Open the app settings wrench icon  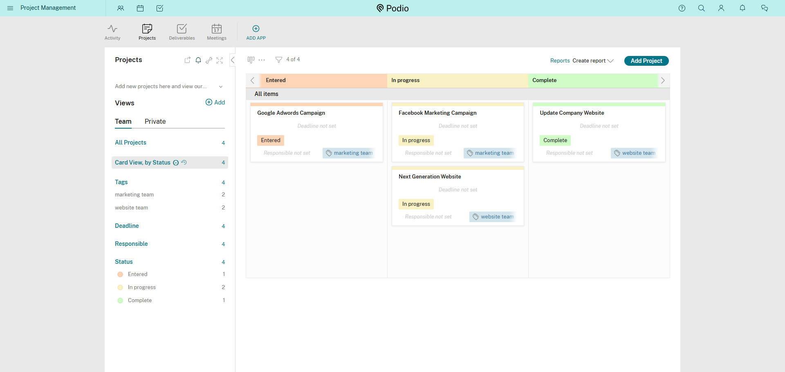tap(209, 60)
